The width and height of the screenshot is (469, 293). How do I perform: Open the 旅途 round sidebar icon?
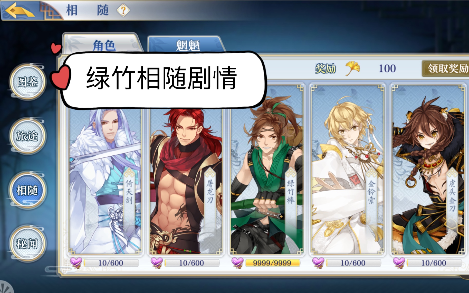[x=27, y=136]
